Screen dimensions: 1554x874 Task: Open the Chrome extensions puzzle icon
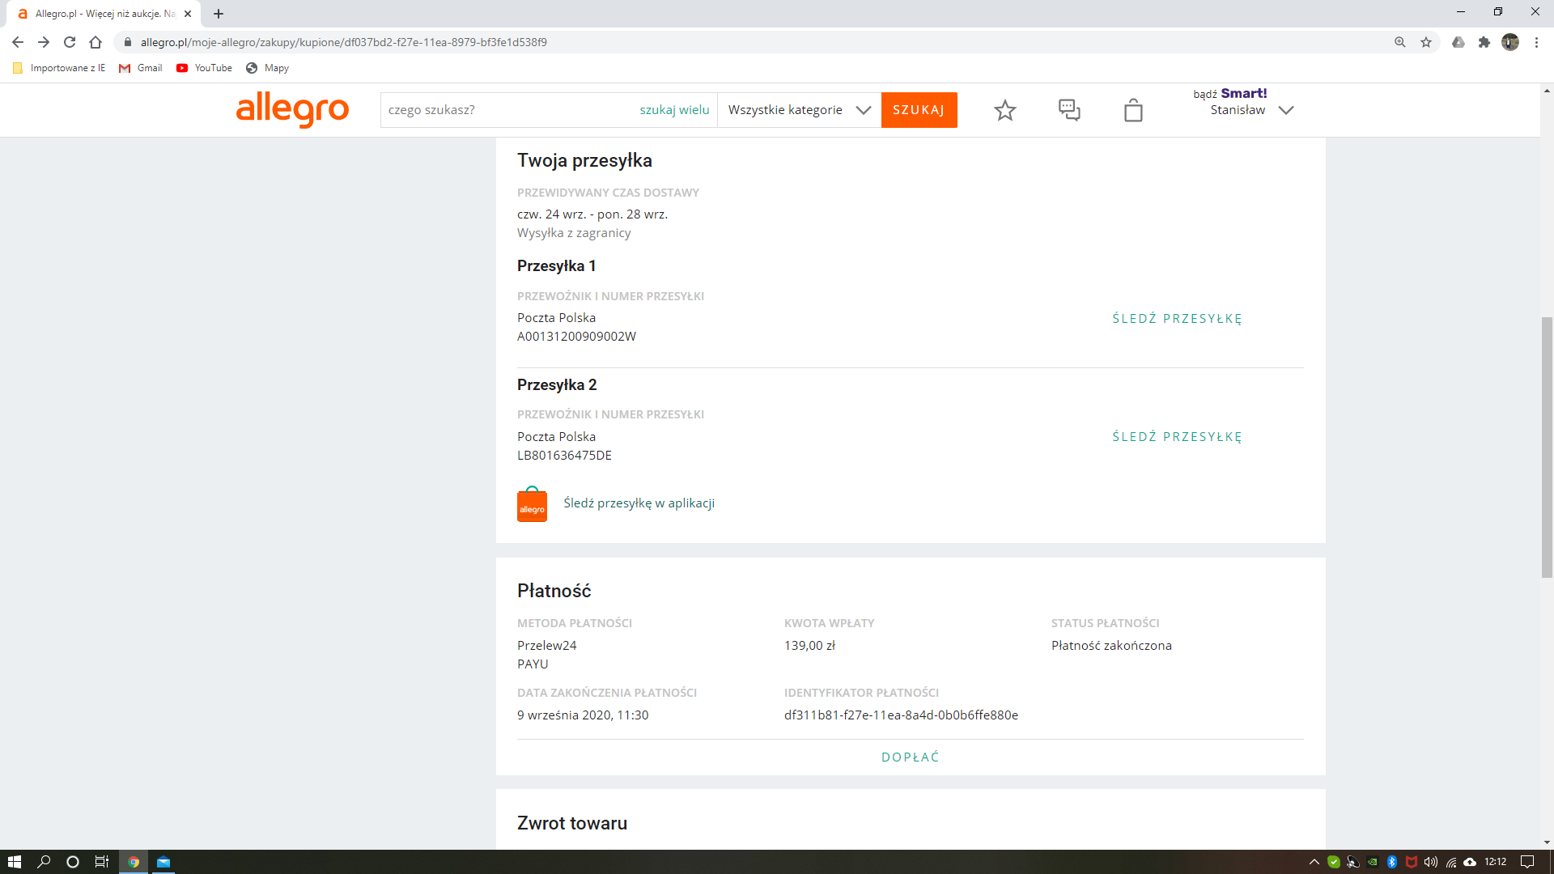(x=1484, y=42)
